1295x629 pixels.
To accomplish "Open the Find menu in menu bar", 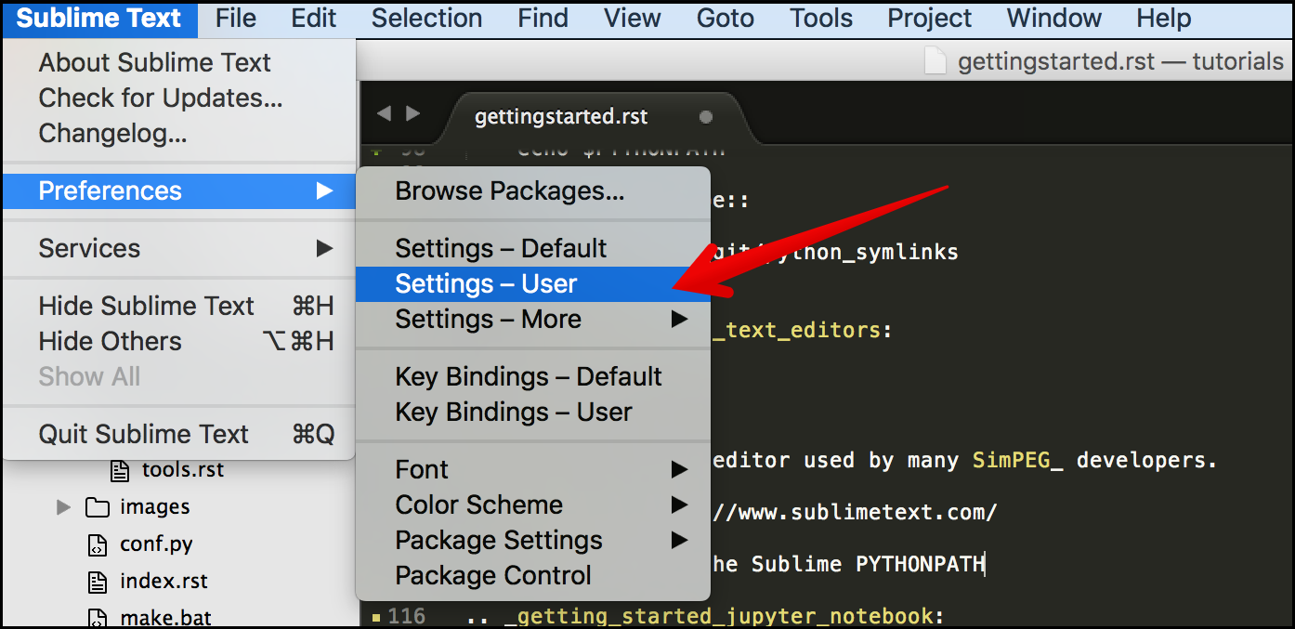I will click(543, 19).
